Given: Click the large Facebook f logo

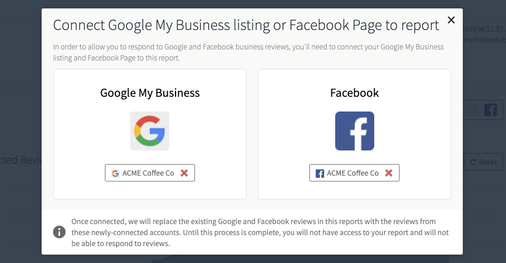Looking at the screenshot, I should (x=354, y=131).
